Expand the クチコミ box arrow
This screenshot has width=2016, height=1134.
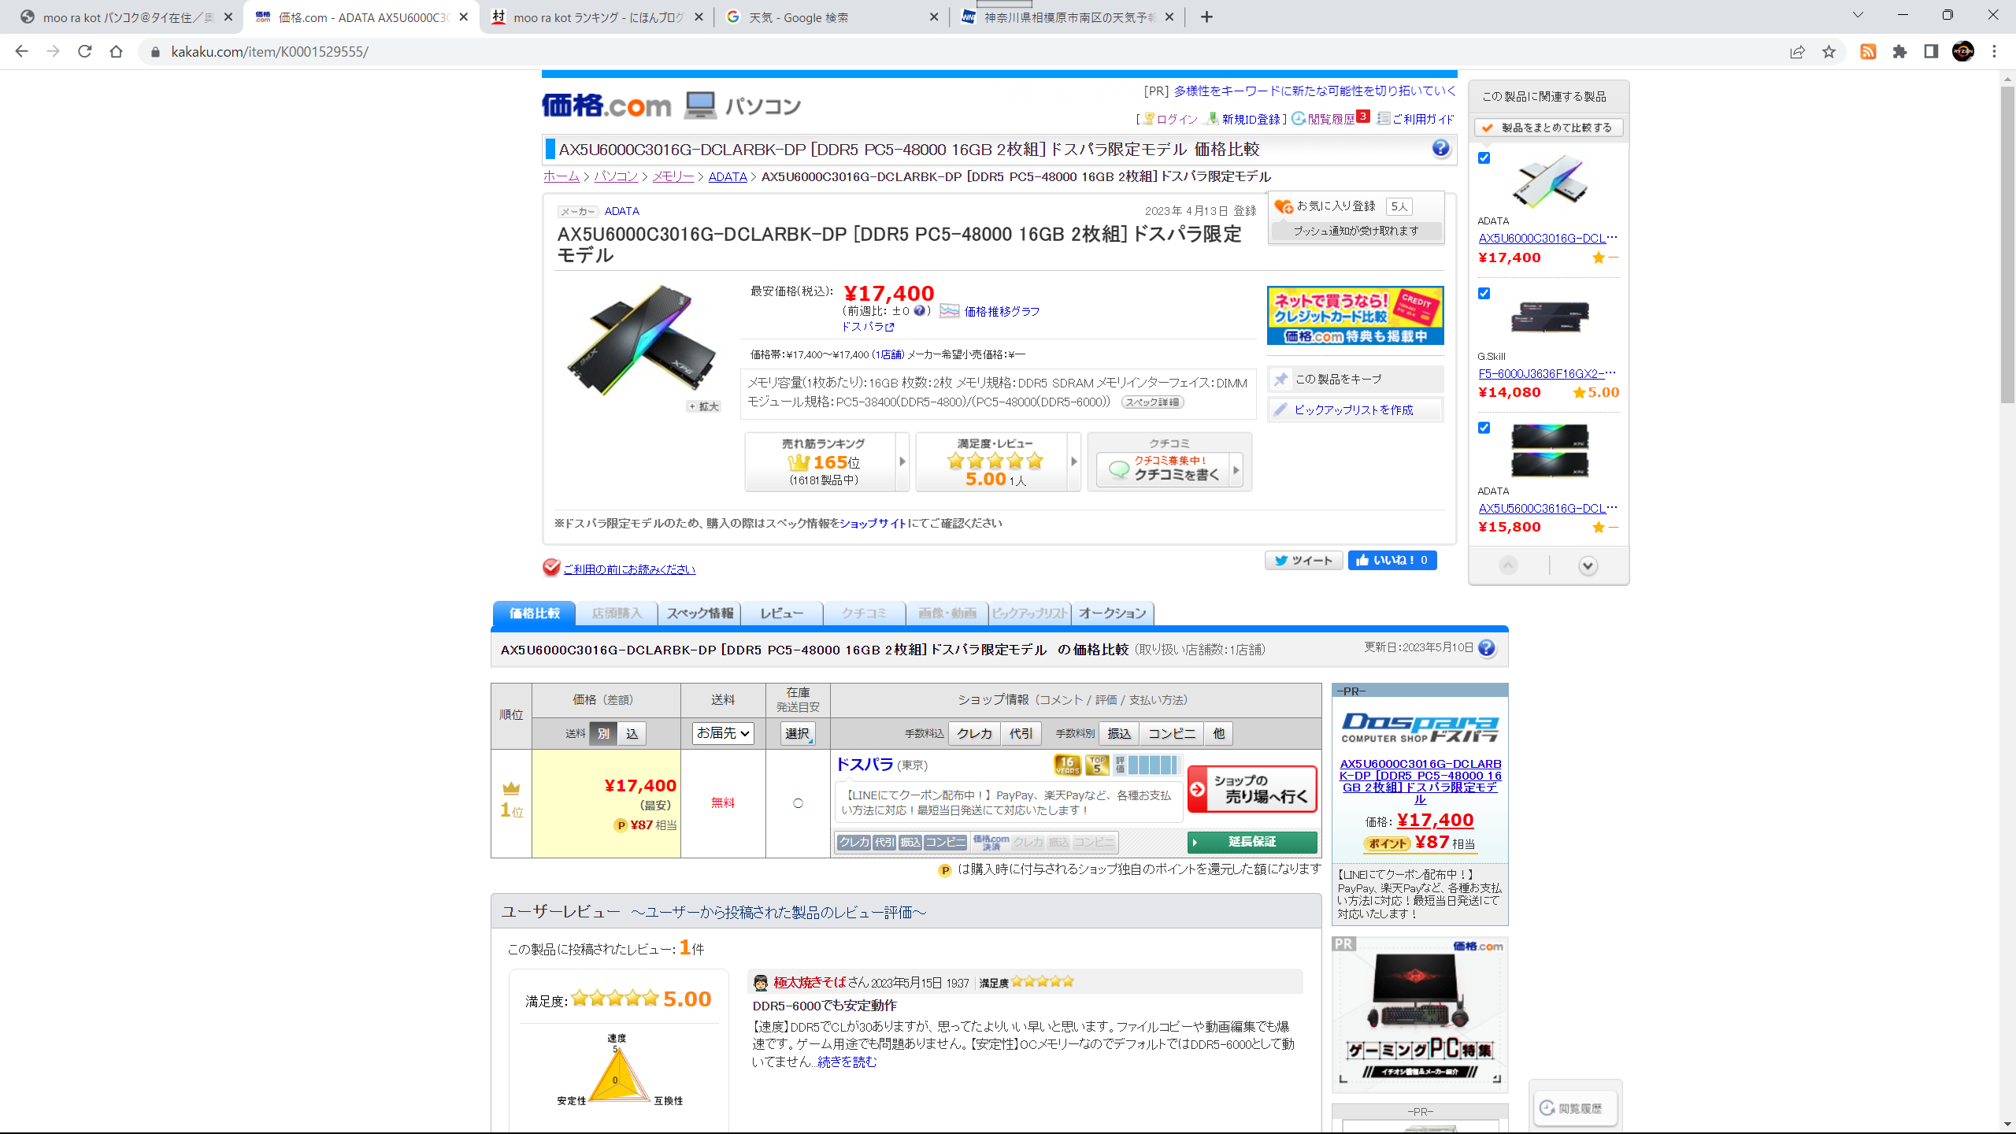click(x=1236, y=470)
